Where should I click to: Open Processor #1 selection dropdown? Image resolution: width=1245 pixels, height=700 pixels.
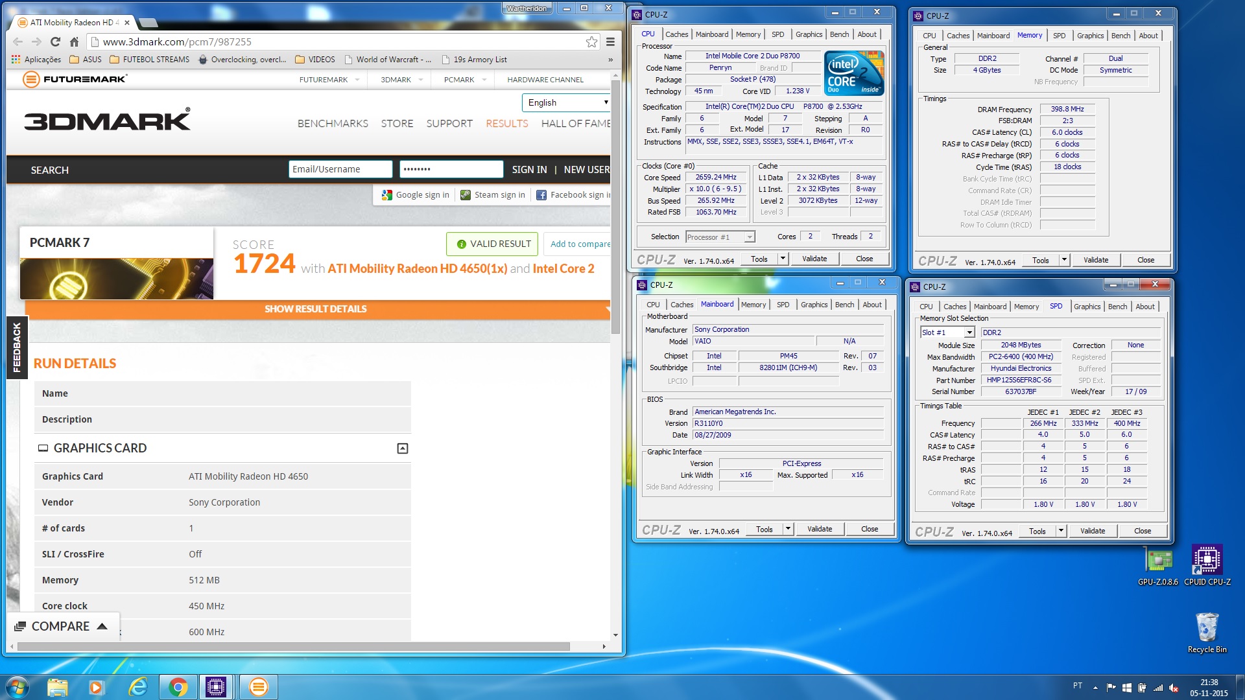(720, 237)
